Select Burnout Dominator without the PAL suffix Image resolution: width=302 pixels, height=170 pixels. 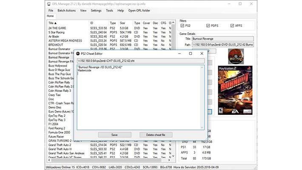[59, 49]
